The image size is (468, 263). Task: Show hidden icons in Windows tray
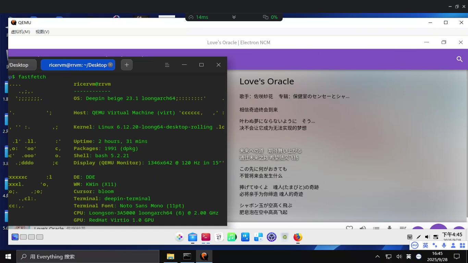[x=378, y=256]
